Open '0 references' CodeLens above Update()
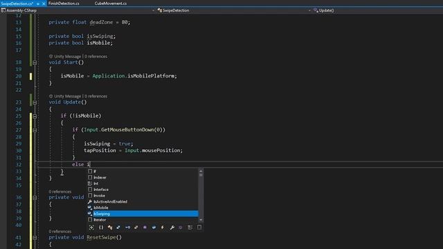Viewport: 443px width, 249px height. [96, 96]
